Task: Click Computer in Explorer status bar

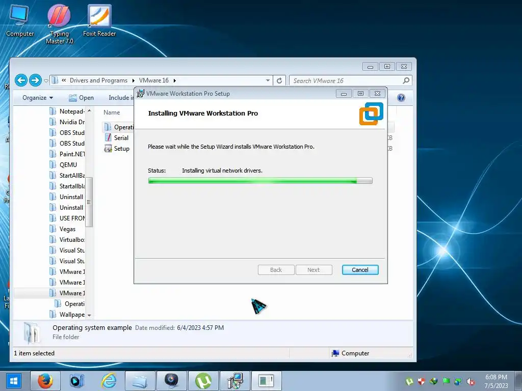Action: pyautogui.click(x=350, y=353)
